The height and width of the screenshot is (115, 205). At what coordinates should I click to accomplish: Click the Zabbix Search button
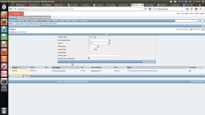(200, 21)
